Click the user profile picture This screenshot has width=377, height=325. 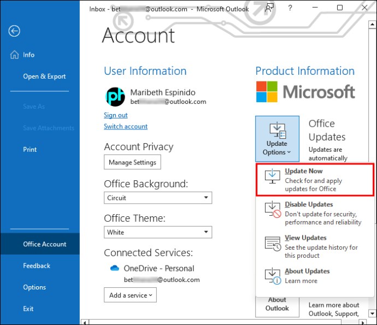coord(115,97)
